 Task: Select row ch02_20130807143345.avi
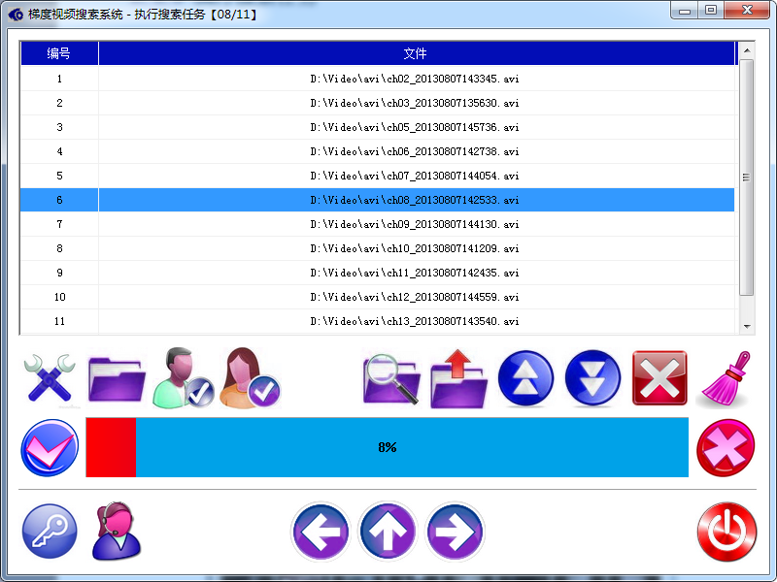pyautogui.click(x=377, y=79)
